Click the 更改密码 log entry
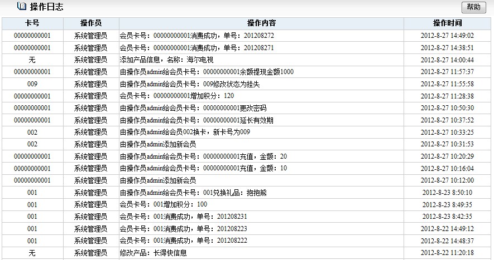 pos(189,108)
